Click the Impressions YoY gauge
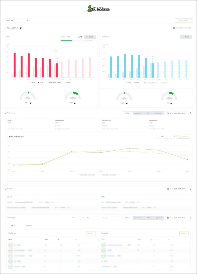Viewport: 197px width, 274px height. (169, 96)
